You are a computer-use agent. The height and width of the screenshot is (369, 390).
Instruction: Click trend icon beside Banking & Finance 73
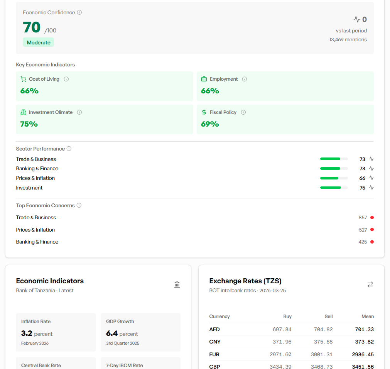click(371, 168)
